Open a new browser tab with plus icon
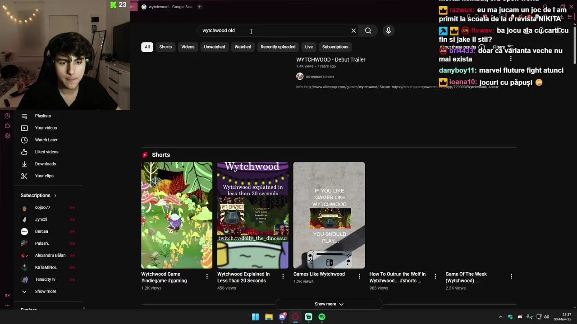The height and width of the screenshot is (324, 577). [199, 7]
